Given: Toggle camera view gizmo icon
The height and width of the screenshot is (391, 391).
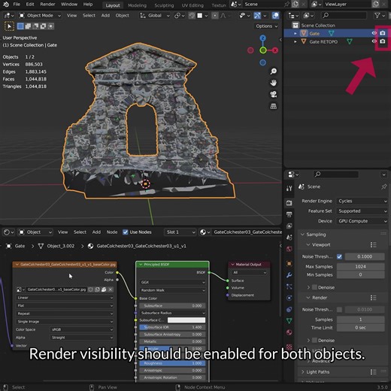Looking at the screenshot, I should coord(274,95).
